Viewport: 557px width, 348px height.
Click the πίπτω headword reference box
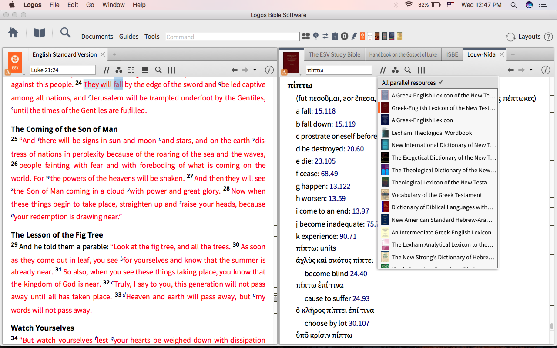click(x=339, y=70)
